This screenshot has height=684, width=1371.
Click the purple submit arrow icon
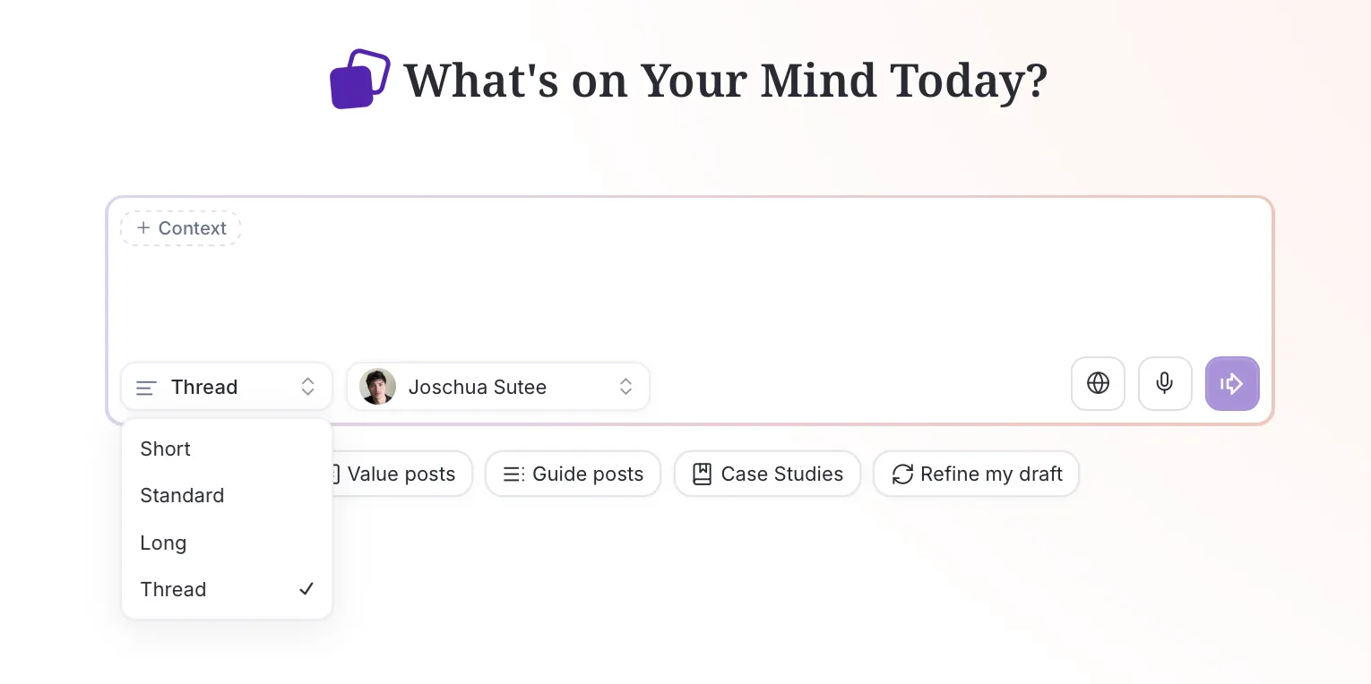[x=1232, y=383]
